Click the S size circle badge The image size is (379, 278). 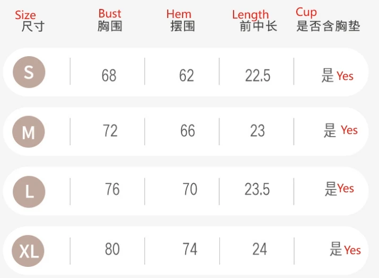[29, 72]
